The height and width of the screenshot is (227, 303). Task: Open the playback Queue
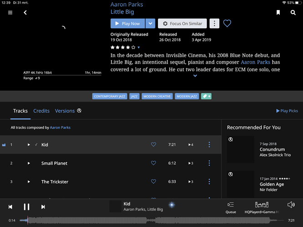pos(231,207)
